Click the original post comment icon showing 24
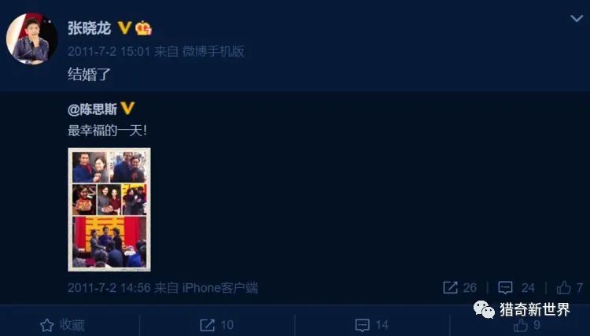590x336 pixels. click(x=516, y=288)
